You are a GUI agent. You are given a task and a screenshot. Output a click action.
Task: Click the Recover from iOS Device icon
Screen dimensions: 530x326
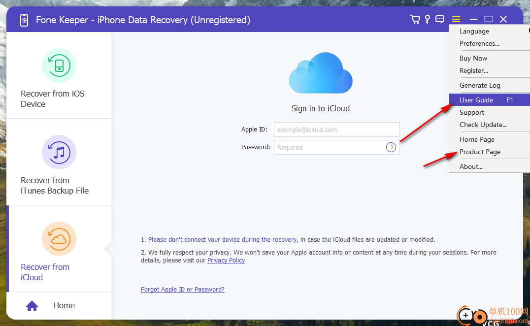click(59, 65)
